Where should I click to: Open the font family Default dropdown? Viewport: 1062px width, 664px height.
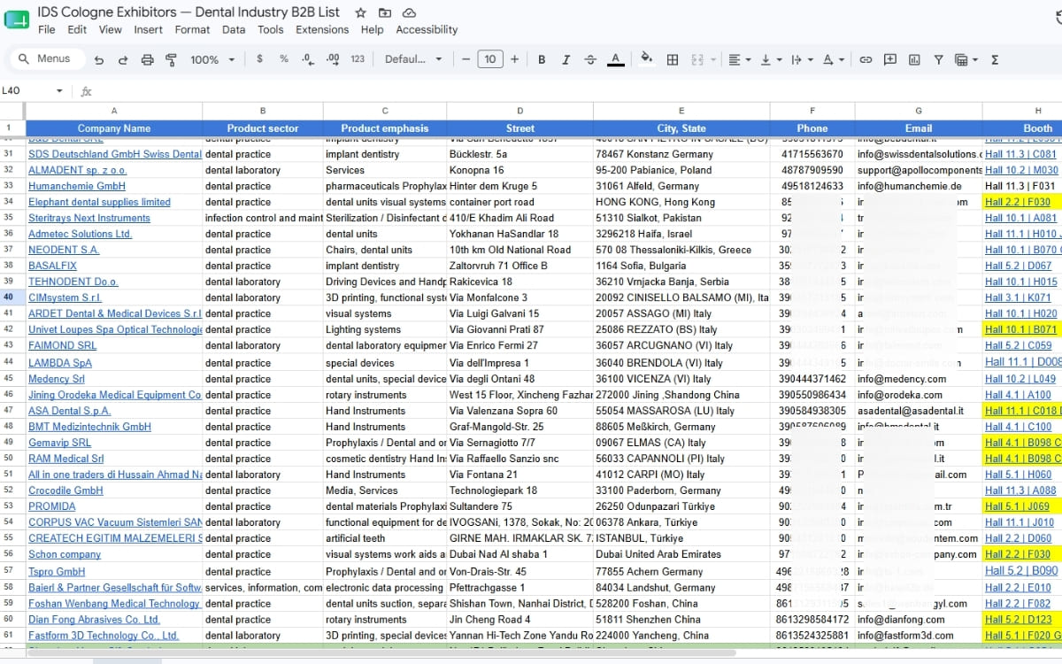tap(413, 59)
